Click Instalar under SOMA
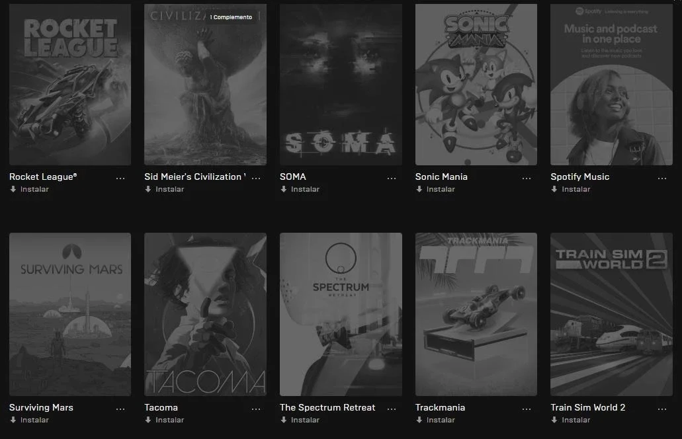This screenshot has height=439, width=682. (305, 189)
